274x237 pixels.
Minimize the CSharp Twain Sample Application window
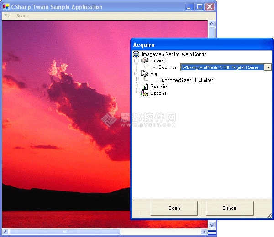click(189, 7)
